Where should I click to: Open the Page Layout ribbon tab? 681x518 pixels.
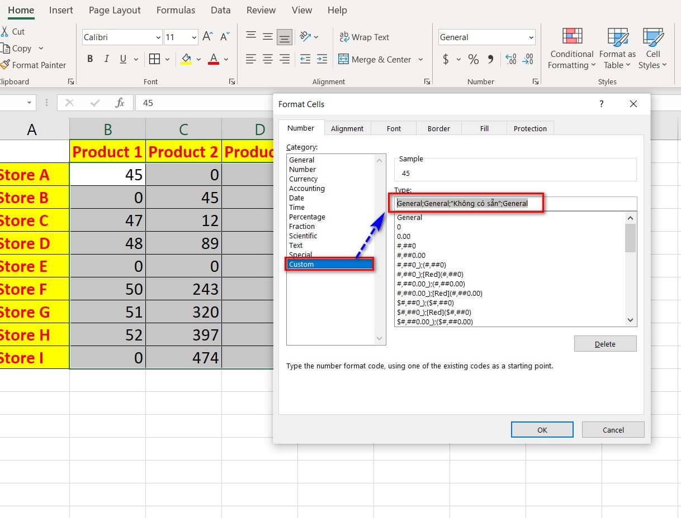(115, 10)
